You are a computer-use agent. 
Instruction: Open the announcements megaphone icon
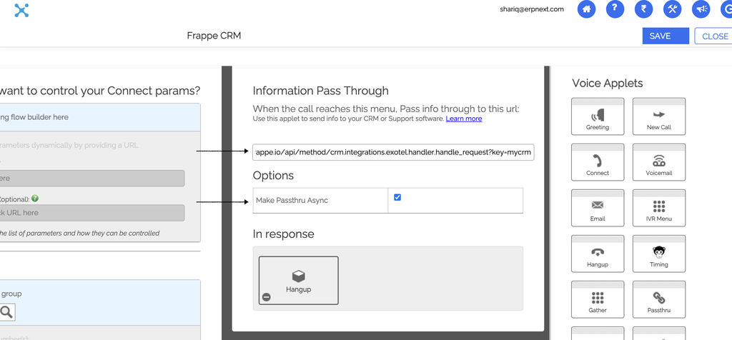tap(701, 9)
